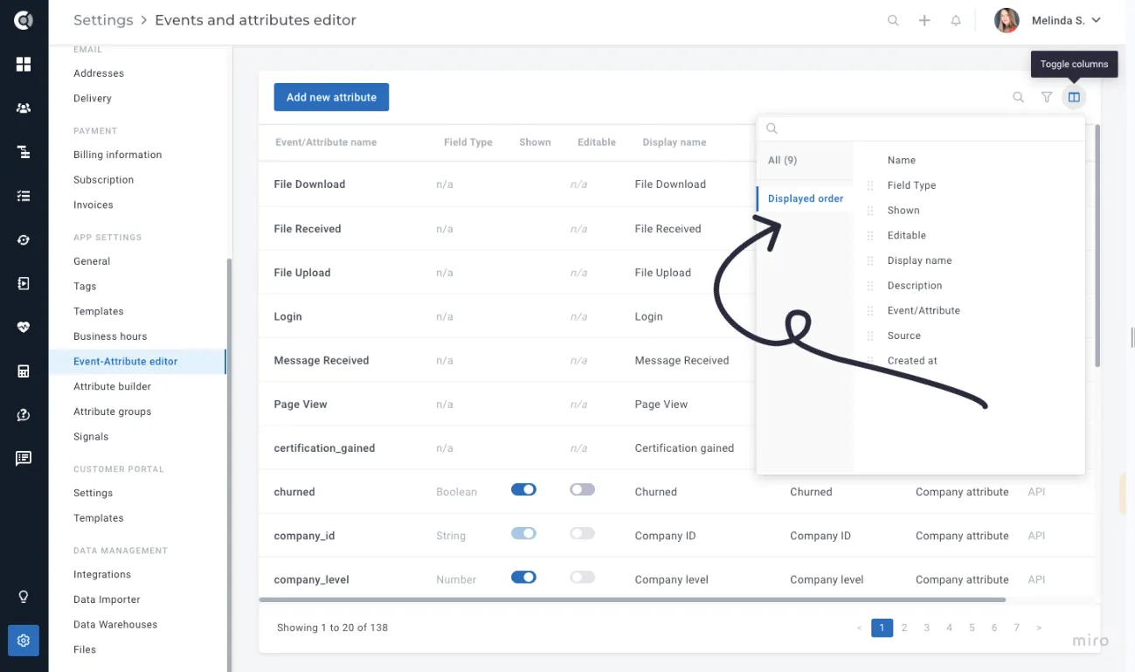Open the chat messages icon in sidebar

[24, 459]
